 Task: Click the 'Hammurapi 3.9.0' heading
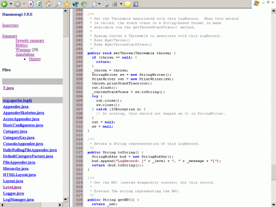click(17, 14)
